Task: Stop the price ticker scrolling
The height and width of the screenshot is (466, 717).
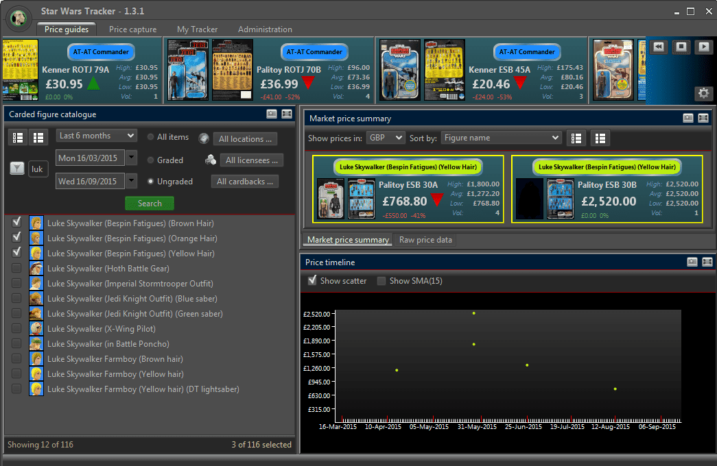Action: point(681,47)
